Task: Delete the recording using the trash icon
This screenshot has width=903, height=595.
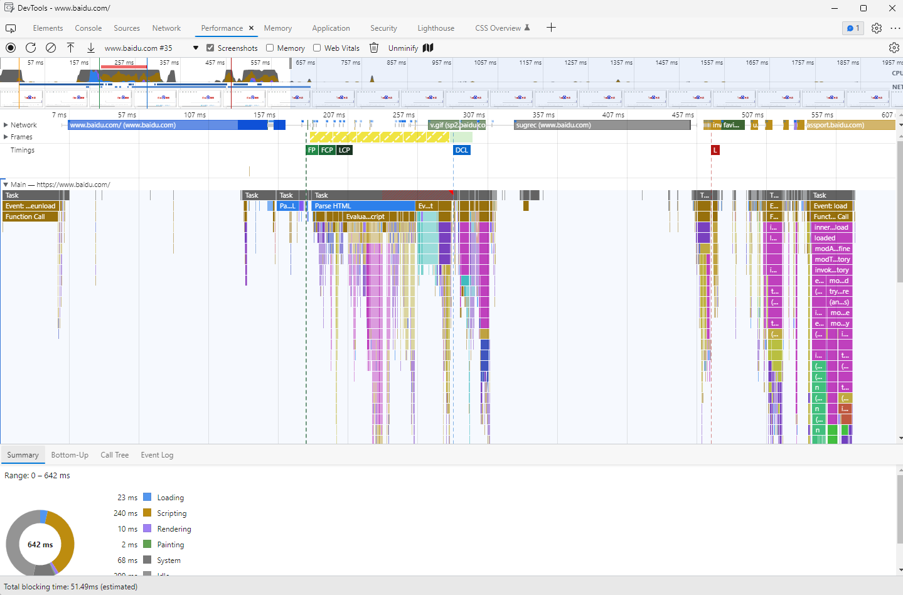Action: pos(373,48)
